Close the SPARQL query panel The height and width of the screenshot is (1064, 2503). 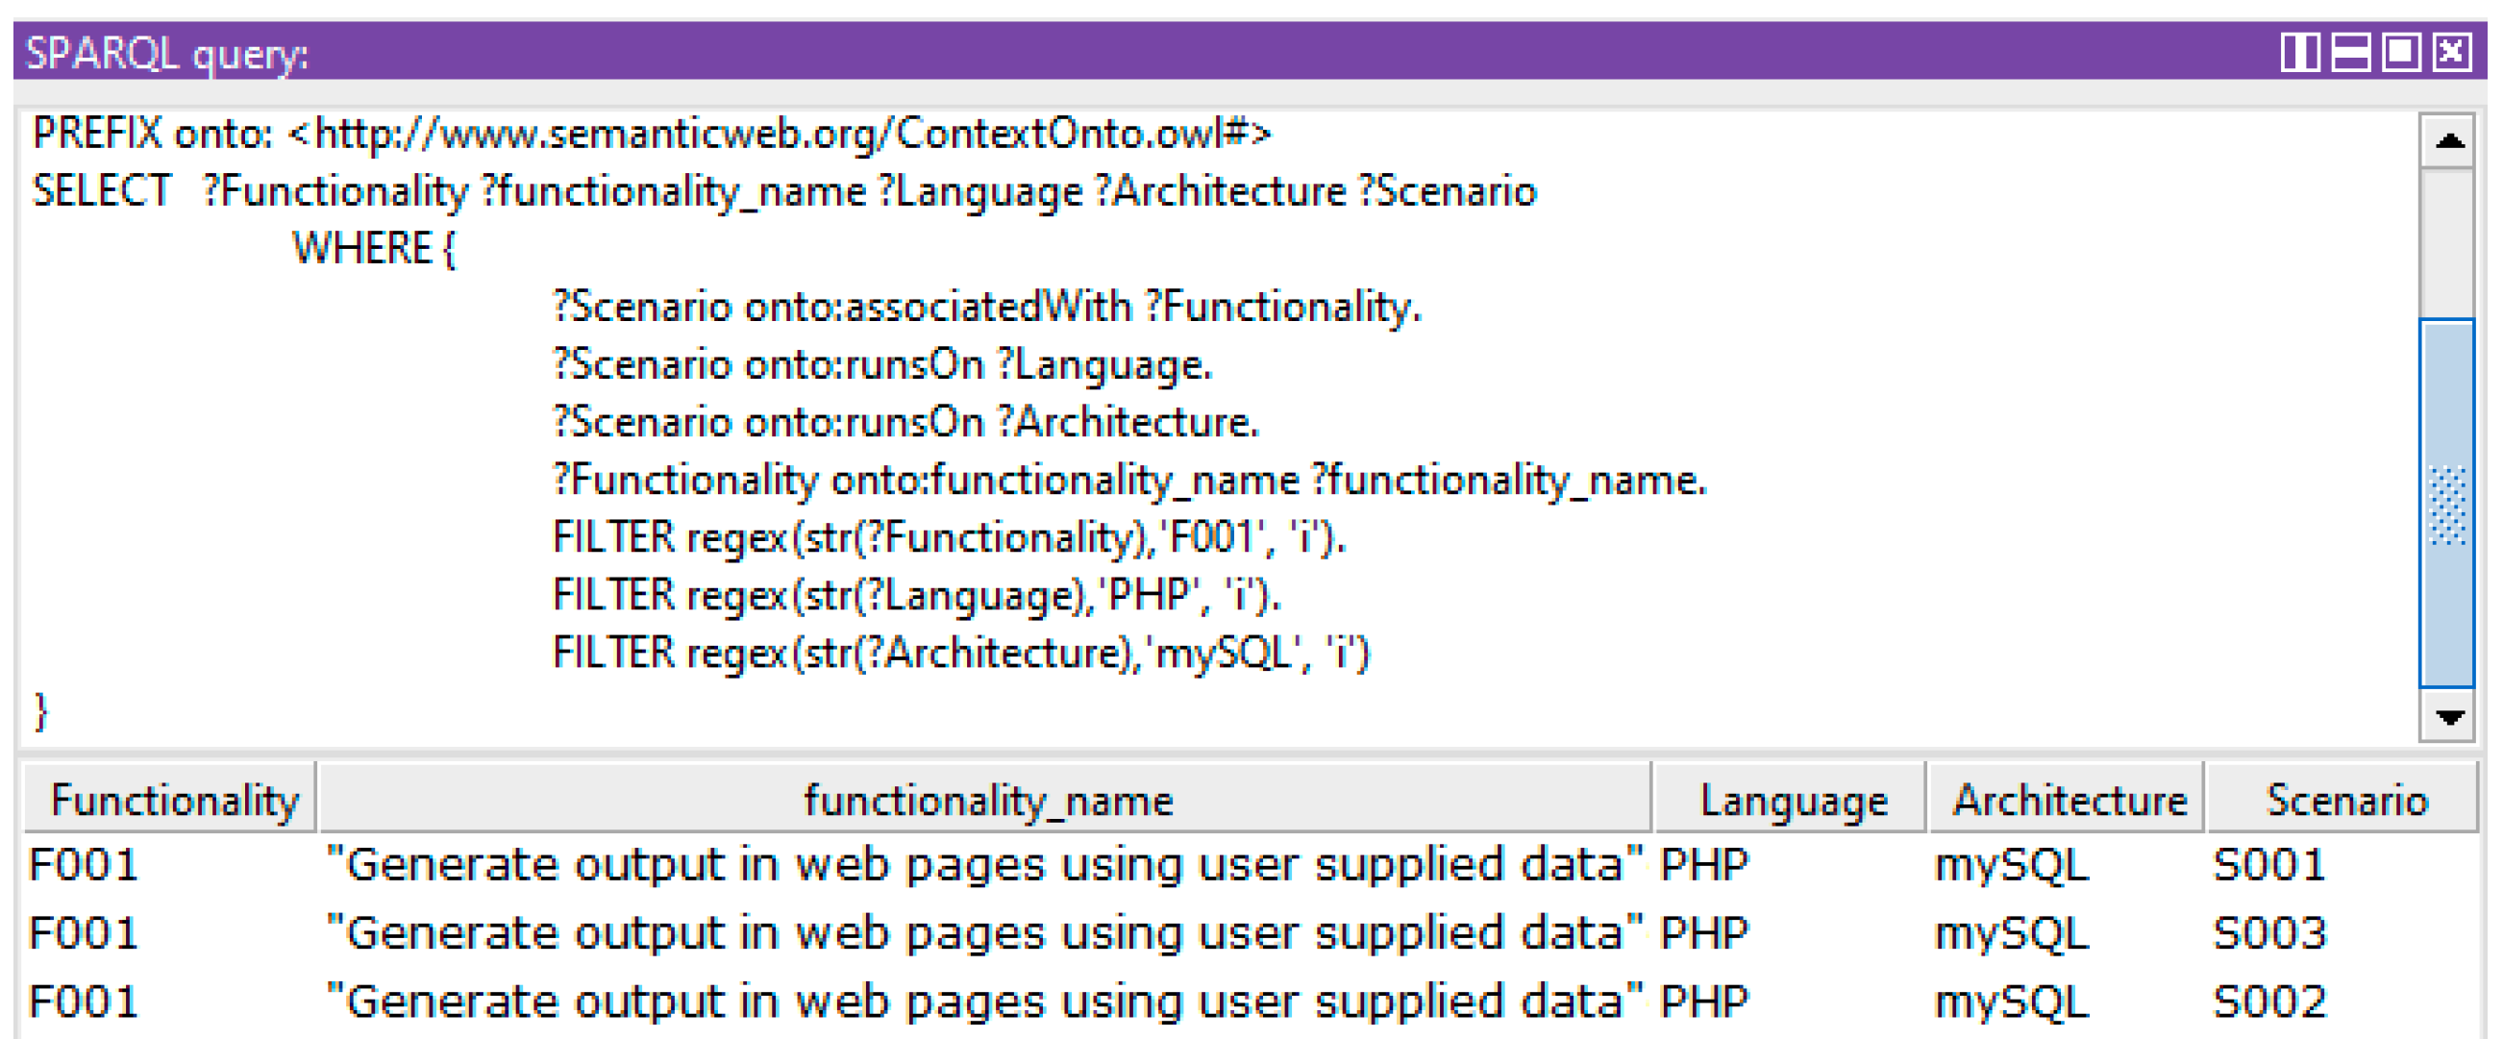2451,52
